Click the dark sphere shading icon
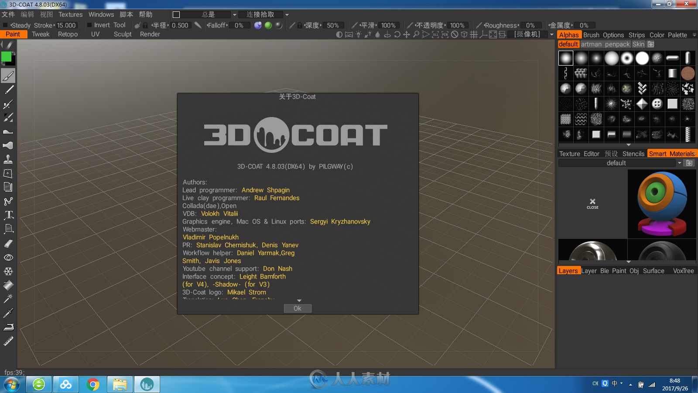 click(x=279, y=25)
